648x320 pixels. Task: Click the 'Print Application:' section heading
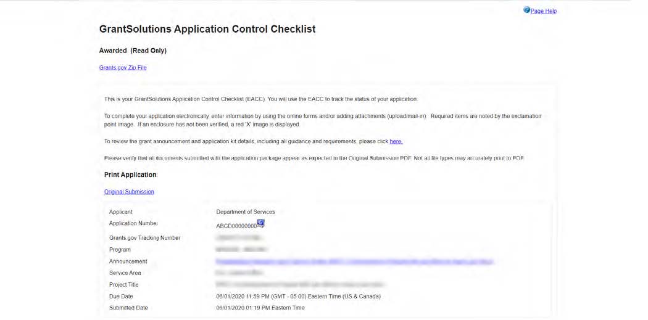click(131, 175)
